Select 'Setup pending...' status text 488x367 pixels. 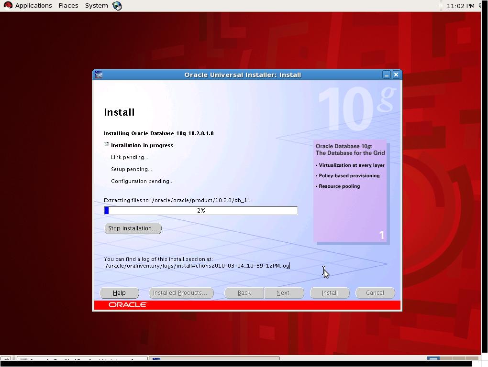pos(132,169)
